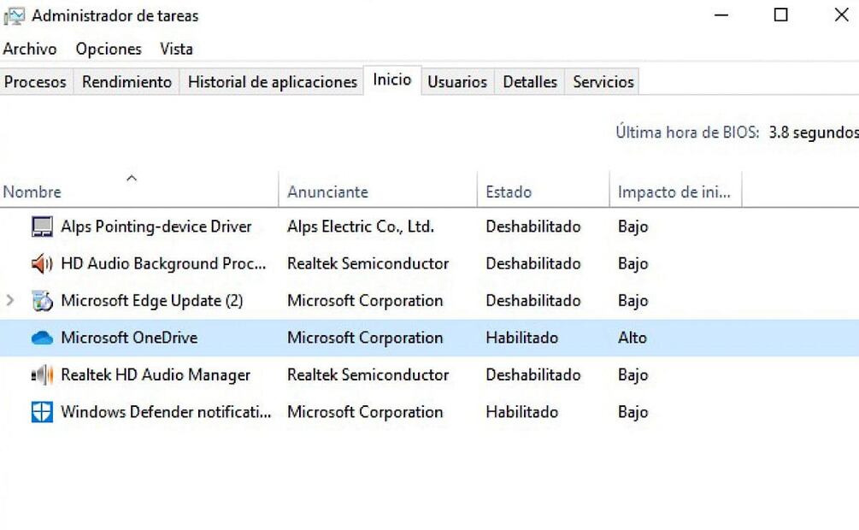Image resolution: width=859 pixels, height=530 pixels.
Task: Click the HD Audio Background Process speaker icon
Action: click(x=42, y=263)
